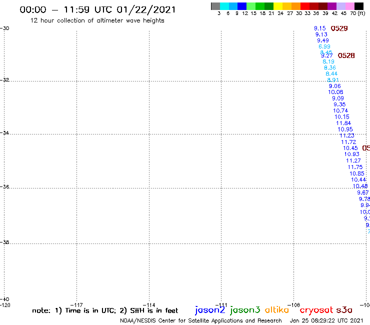Select wave height value 8.36
The width and height of the screenshot is (370, 325).
(330, 67)
